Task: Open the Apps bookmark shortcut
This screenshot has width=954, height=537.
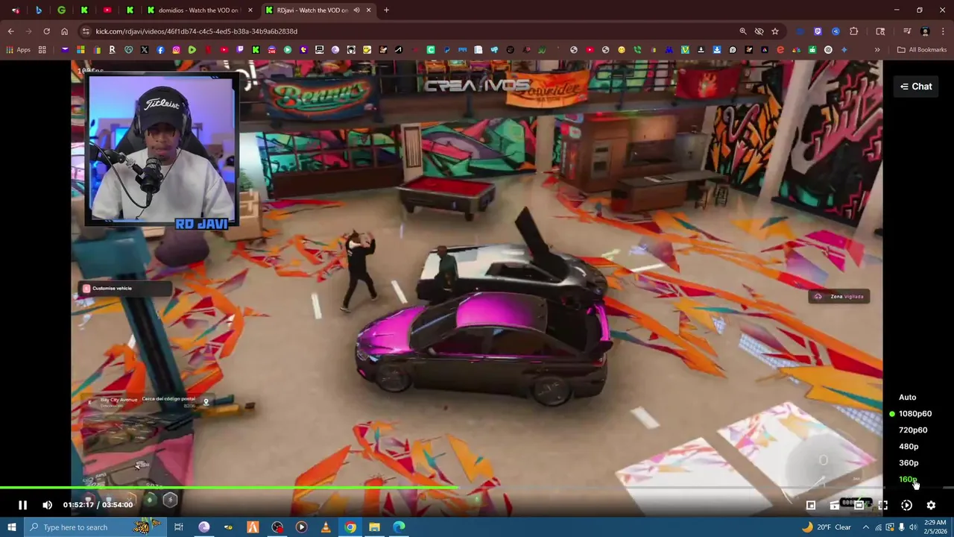Action: pyautogui.click(x=19, y=50)
